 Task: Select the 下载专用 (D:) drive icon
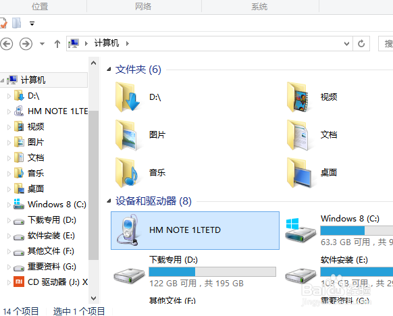tap(129, 276)
